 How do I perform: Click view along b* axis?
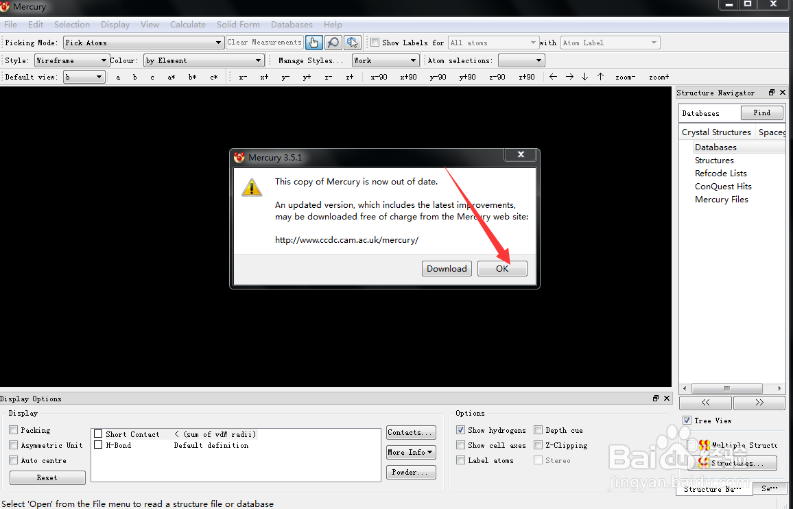pyautogui.click(x=192, y=78)
